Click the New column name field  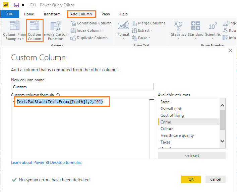pos(82,87)
